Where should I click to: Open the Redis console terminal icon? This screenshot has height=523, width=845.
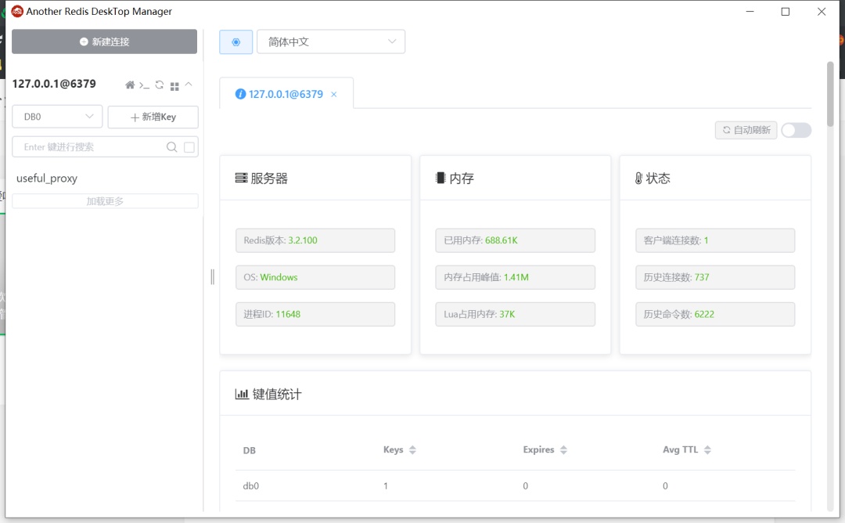pos(144,85)
